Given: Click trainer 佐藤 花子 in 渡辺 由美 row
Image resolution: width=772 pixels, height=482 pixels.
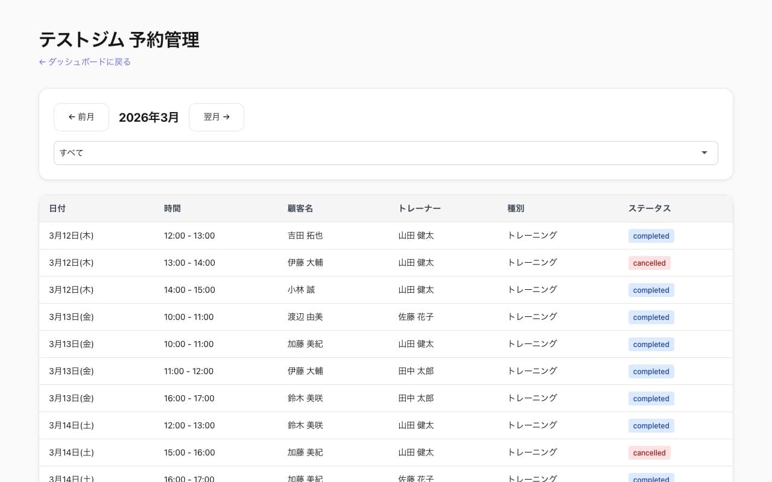Looking at the screenshot, I should point(416,317).
